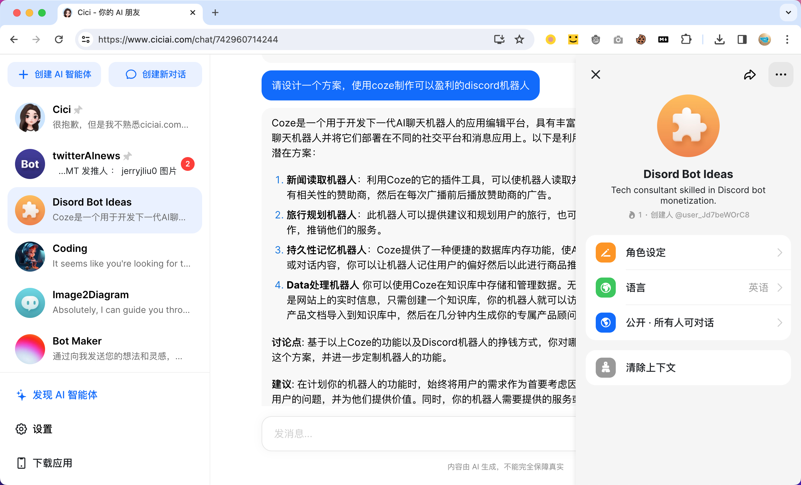
Task: Open 角色设定 role settings row
Action: (x=688, y=252)
